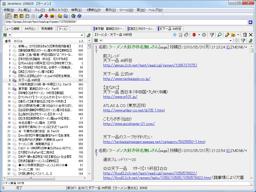Image resolution: width=256 pixels, height=192 pixels.
Task: Click the yellow folder search icon
Action: (60, 16)
